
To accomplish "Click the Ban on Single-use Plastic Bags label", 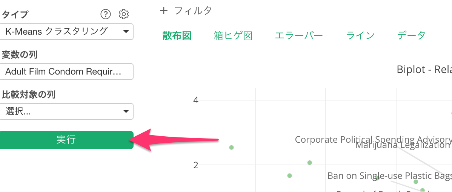I will [x=389, y=175].
